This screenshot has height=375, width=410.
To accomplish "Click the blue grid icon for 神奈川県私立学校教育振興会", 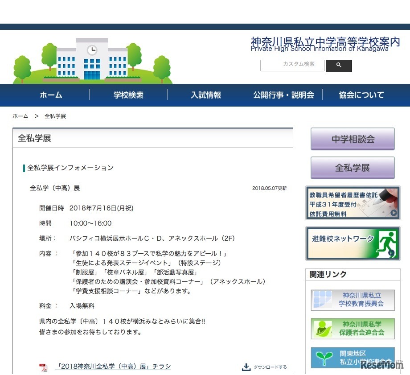I will (x=323, y=300).
